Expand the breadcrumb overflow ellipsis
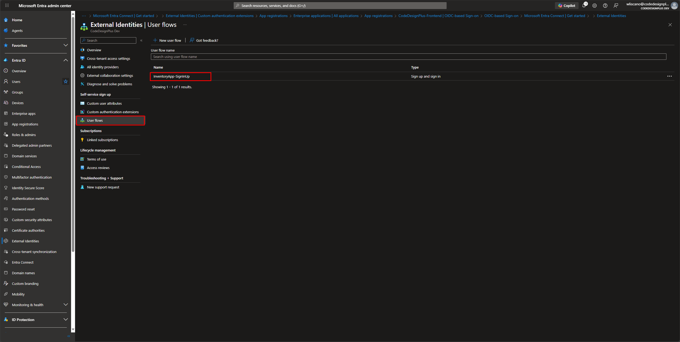The width and height of the screenshot is (680, 342). (84, 16)
